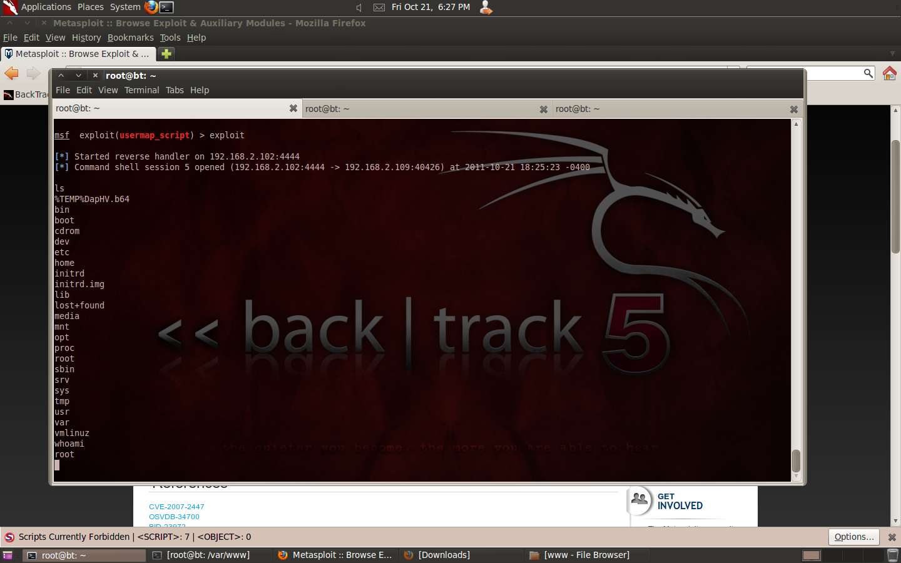Open the BackTrack bookmark in Firefox's bookmarks bar

click(x=26, y=94)
